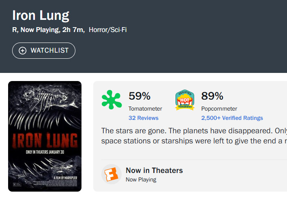287x207 pixels.
Task: Click the plus circle icon in Watchlist
Action: pyautogui.click(x=23, y=51)
